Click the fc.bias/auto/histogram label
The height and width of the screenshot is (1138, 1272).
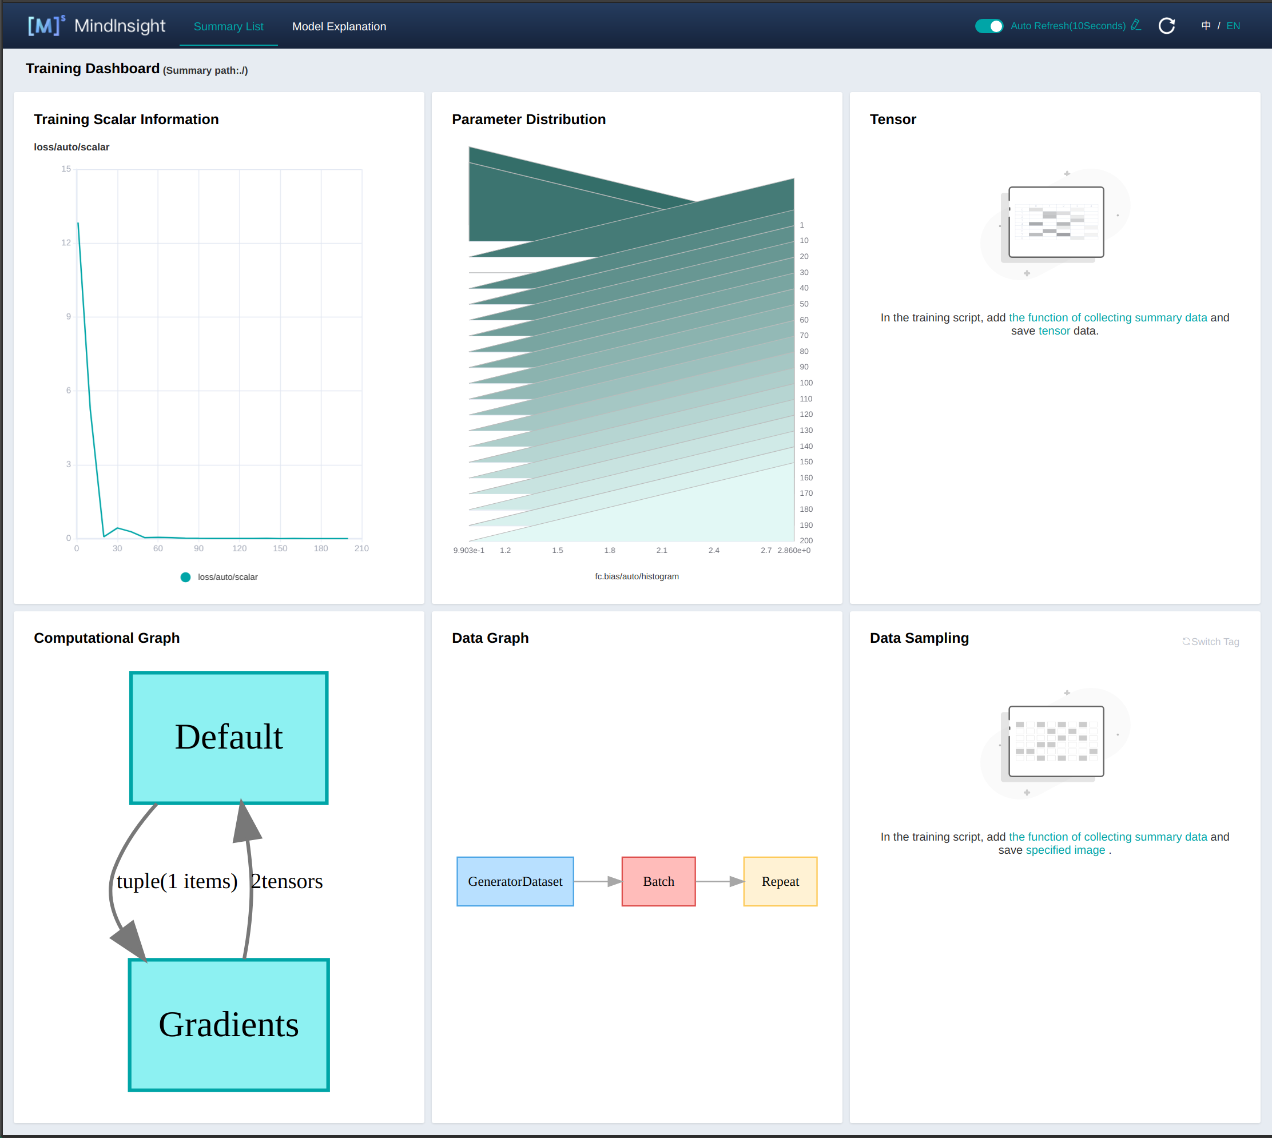[637, 576]
